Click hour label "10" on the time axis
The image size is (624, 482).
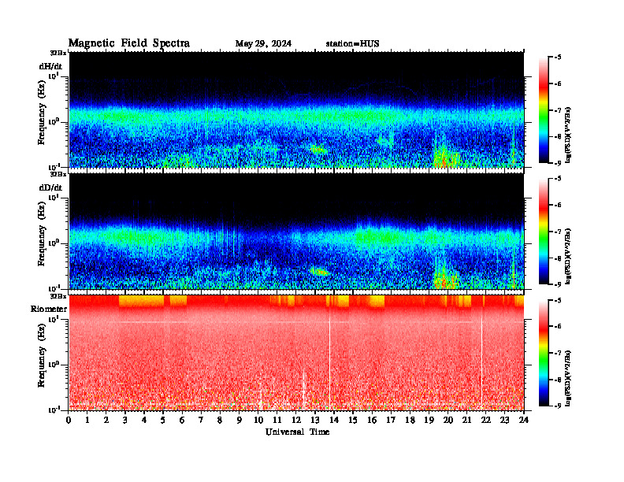coord(258,420)
